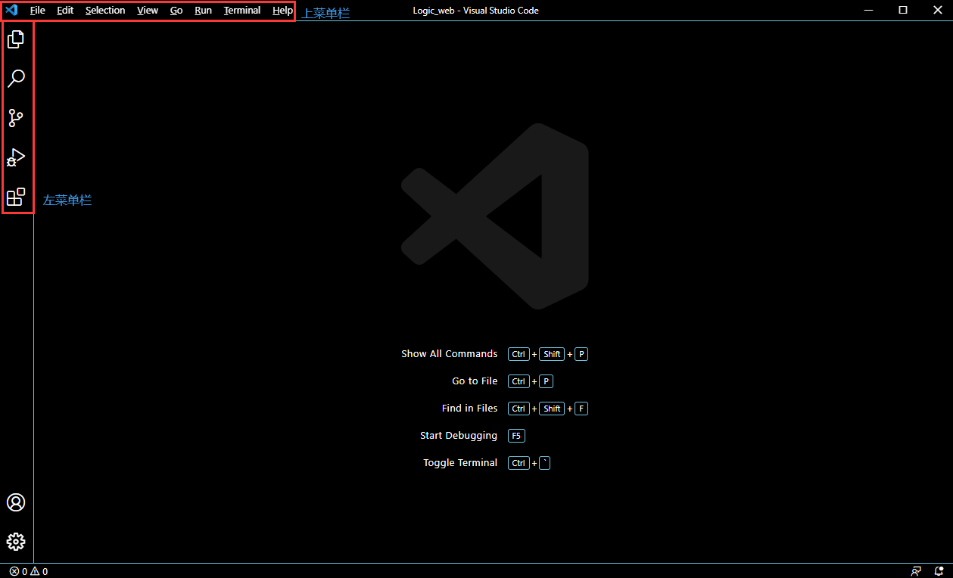Open the Go menu

[176, 11]
